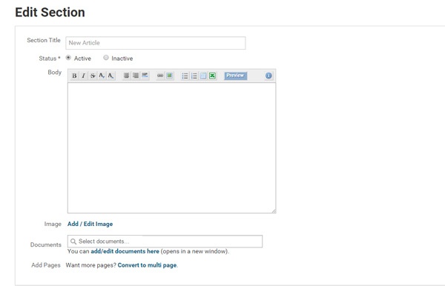Click the insert link chain icon

[160, 76]
